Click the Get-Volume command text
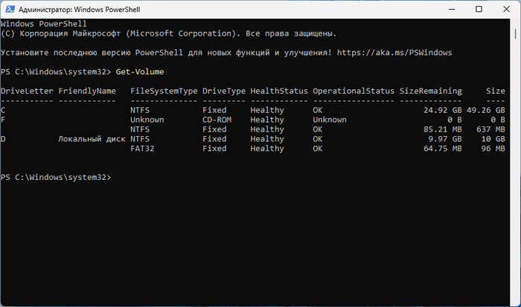521x307 pixels. [x=140, y=71]
